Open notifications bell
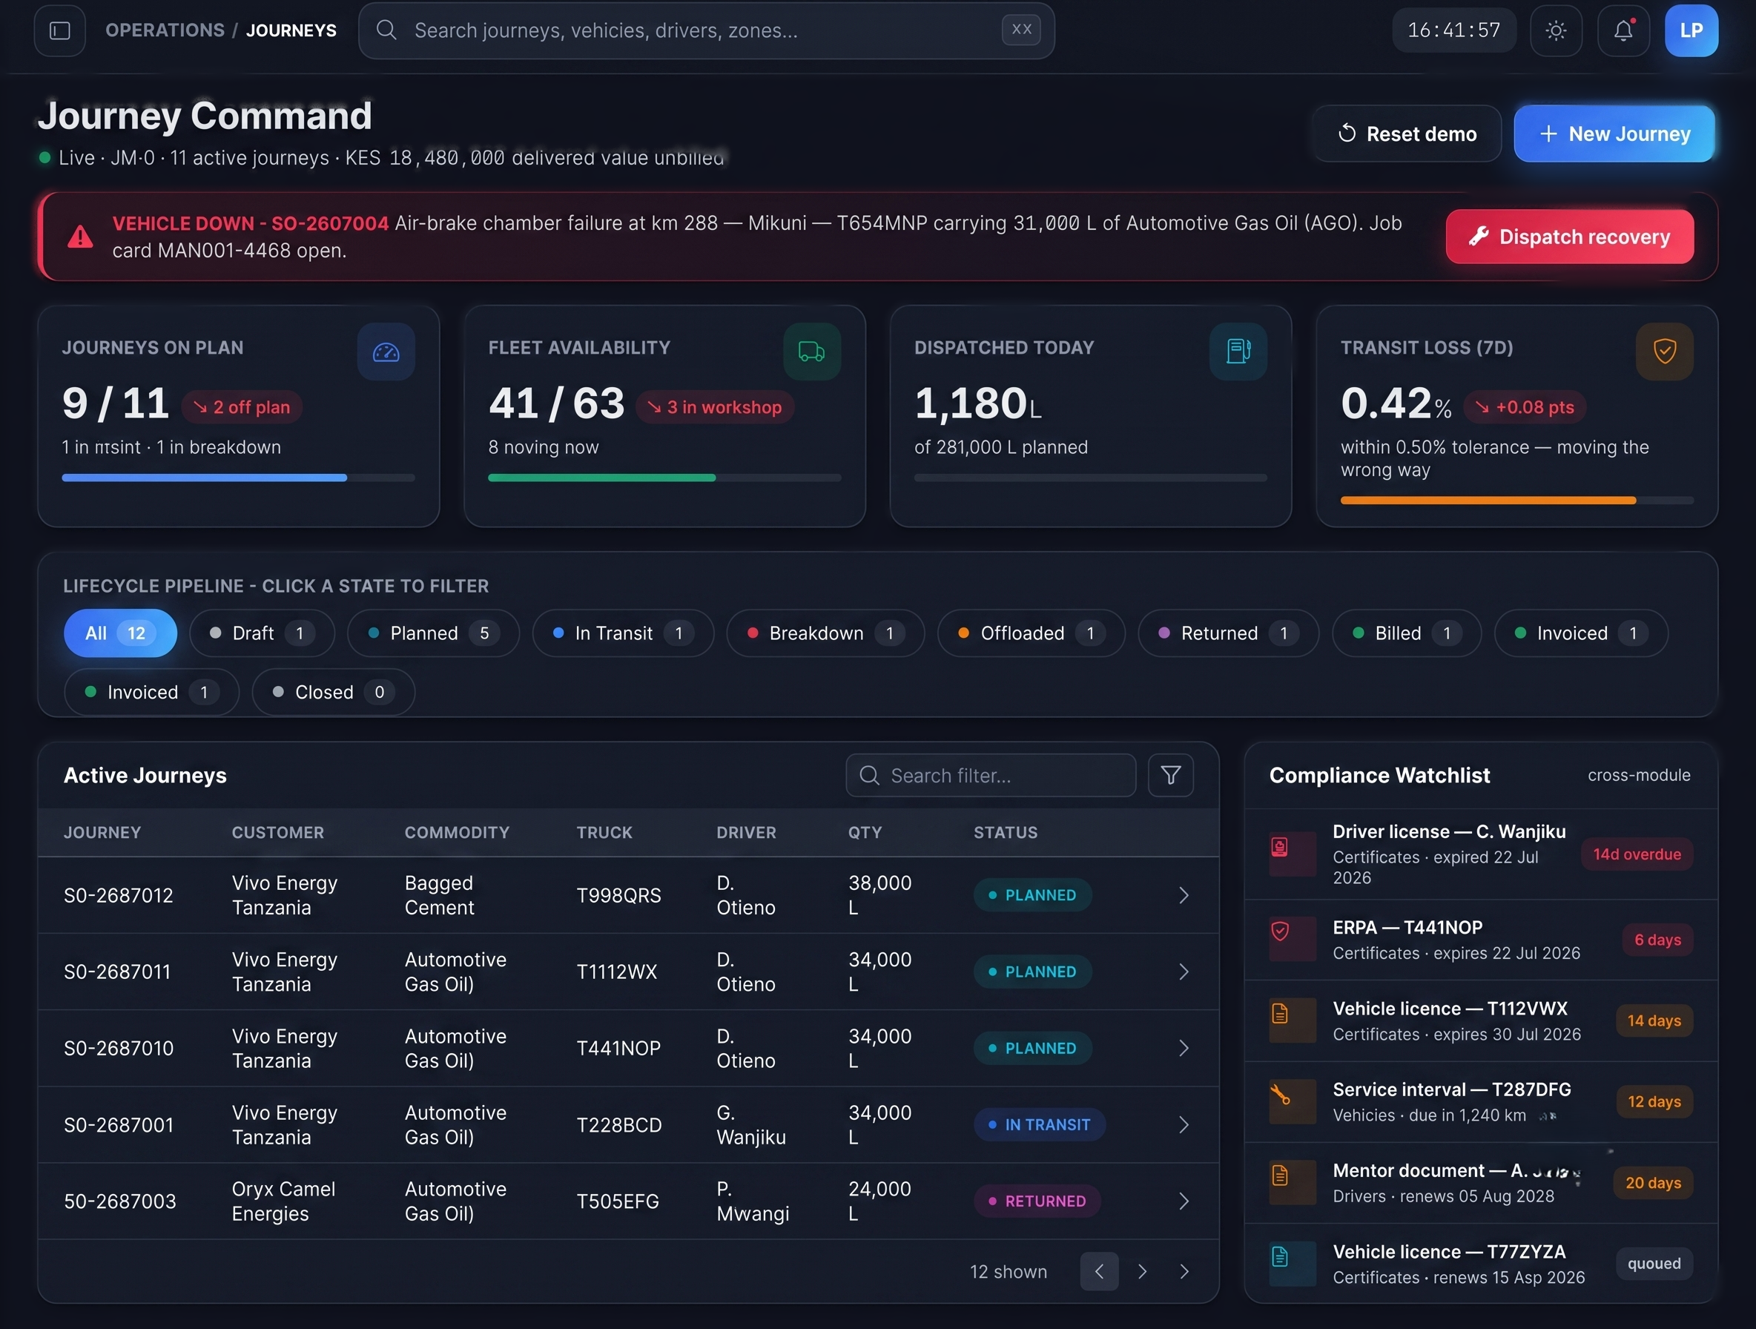This screenshot has height=1329, width=1756. (1623, 30)
